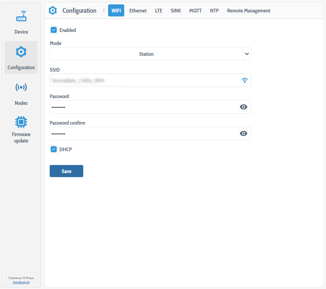Follow the 2024 BlueUp Srl link

tap(21, 282)
